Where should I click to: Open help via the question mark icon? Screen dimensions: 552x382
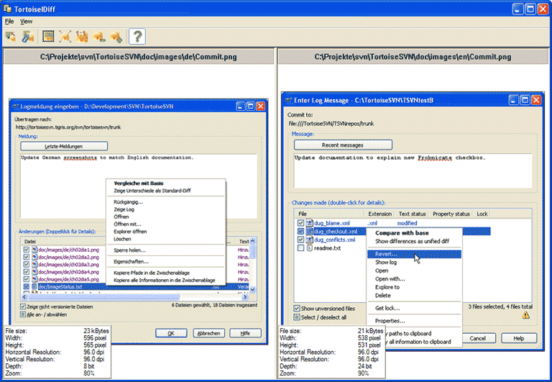tap(136, 37)
